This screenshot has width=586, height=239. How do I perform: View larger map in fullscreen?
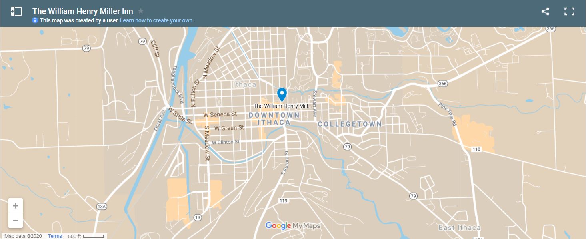pos(569,11)
